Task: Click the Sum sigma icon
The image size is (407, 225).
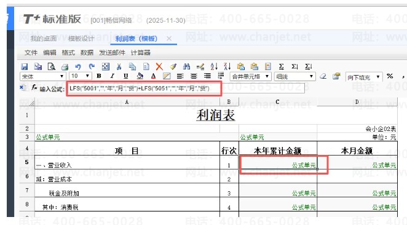Action: 282,67
